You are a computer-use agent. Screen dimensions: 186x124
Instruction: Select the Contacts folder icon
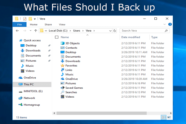click(x=62, y=48)
